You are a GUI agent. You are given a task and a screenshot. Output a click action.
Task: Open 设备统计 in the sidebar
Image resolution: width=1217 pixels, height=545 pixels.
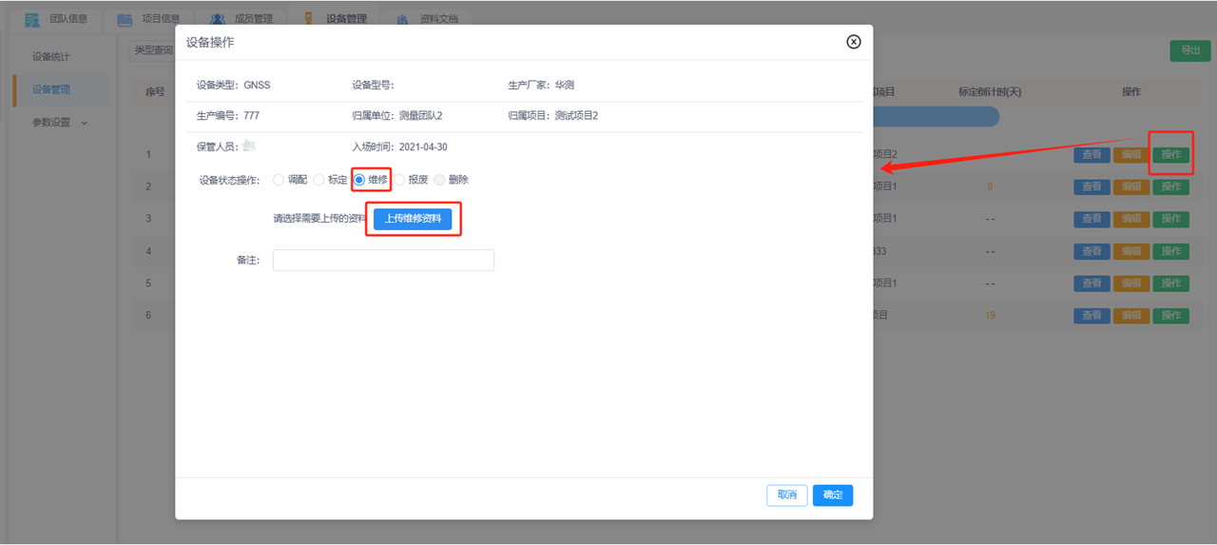[51, 57]
